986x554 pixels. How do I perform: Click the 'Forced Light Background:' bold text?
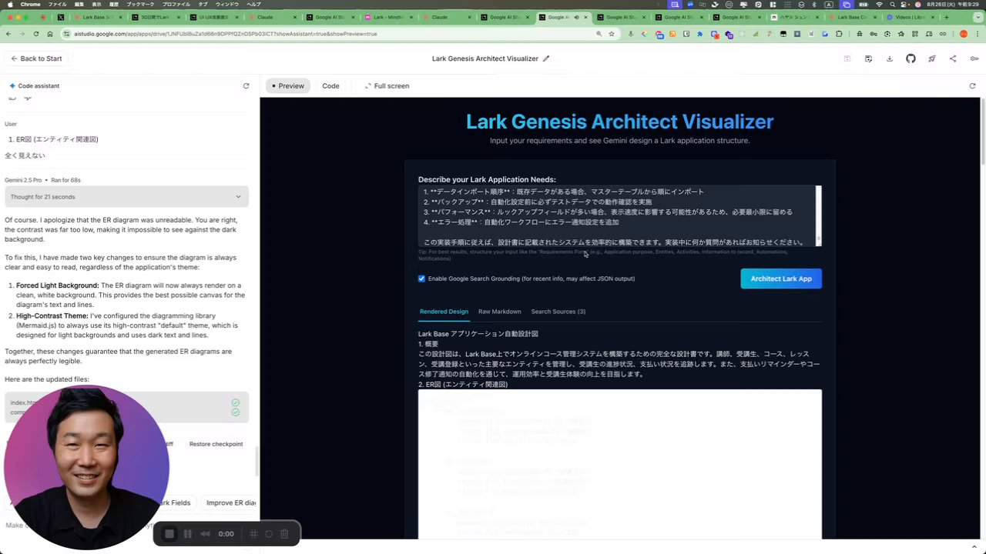(58, 285)
